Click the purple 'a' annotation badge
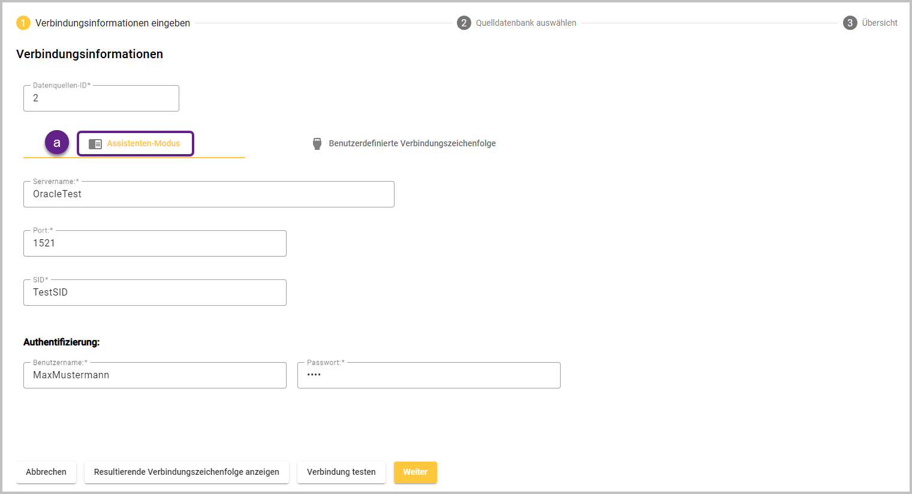The height and width of the screenshot is (494, 912). (57, 143)
